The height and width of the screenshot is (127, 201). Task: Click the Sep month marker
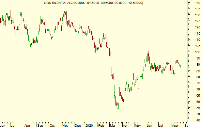point(40,125)
